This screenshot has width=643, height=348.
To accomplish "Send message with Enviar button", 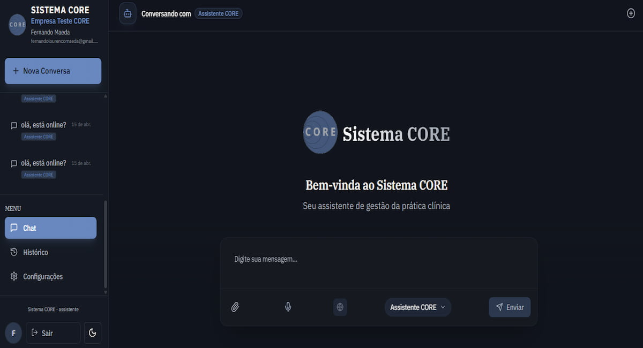I will (x=510, y=307).
